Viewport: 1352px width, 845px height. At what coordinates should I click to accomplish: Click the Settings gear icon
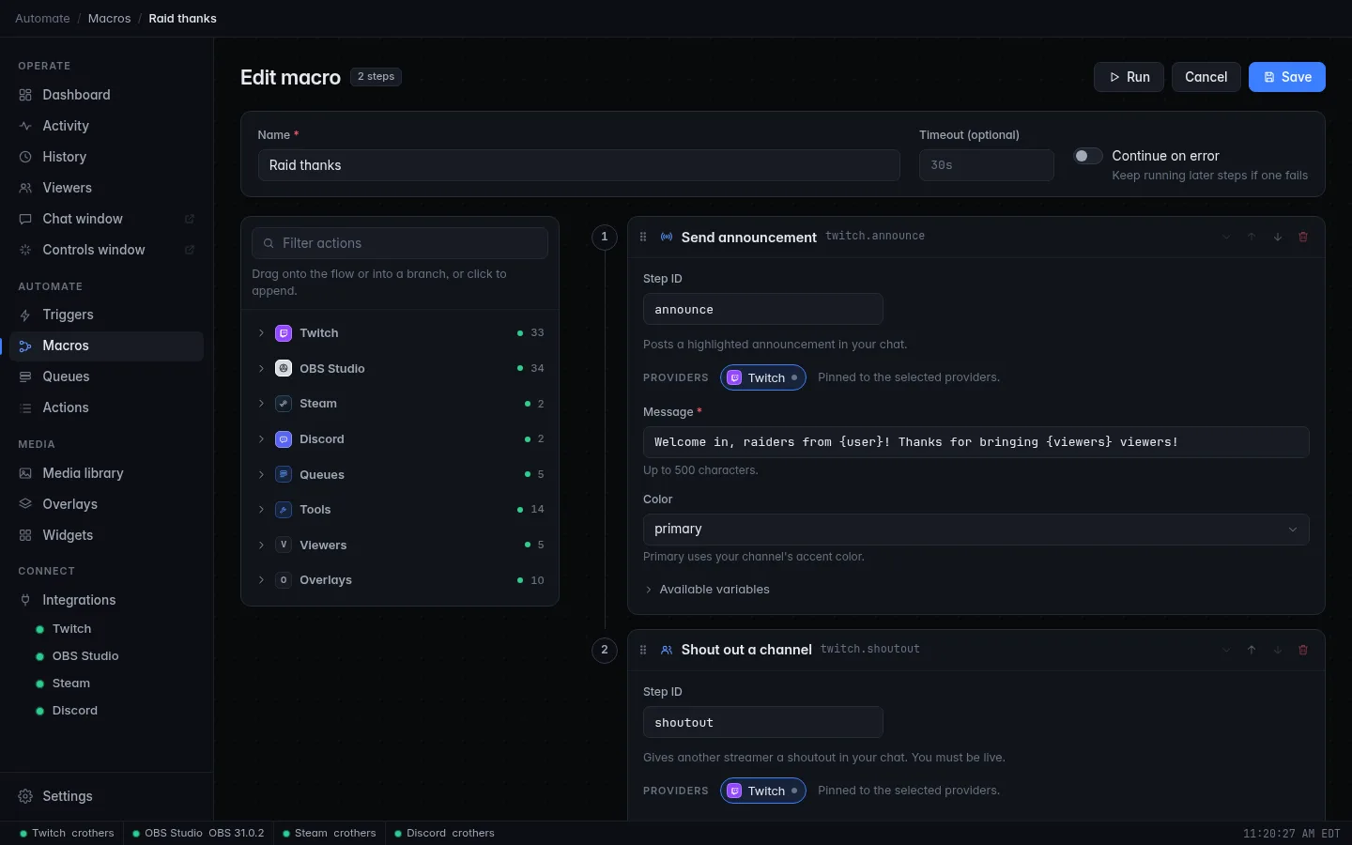(25, 796)
